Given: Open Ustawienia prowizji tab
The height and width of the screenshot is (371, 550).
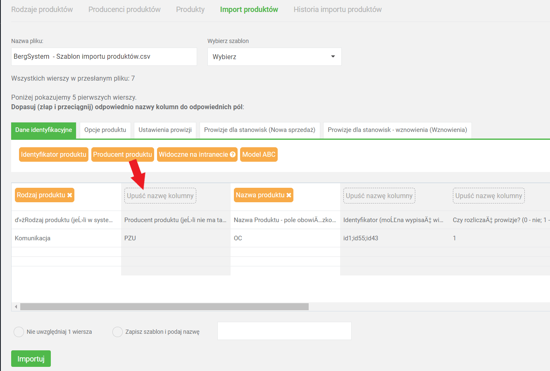Looking at the screenshot, I should click(165, 130).
